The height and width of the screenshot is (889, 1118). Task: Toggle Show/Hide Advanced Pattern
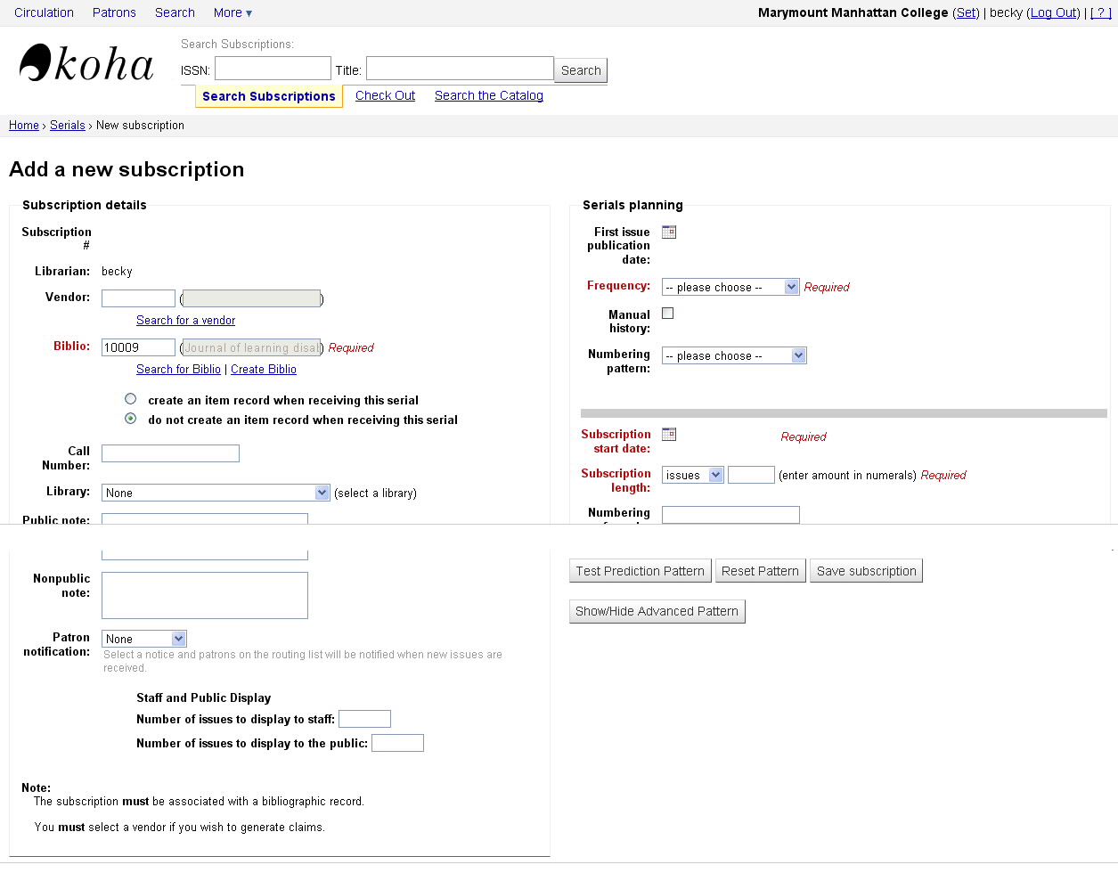(x=657, y=611)
